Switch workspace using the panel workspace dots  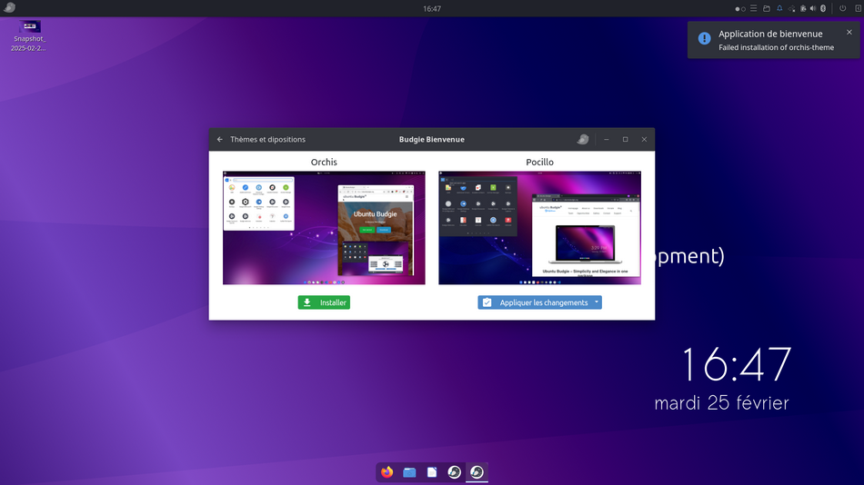[740, 9]
